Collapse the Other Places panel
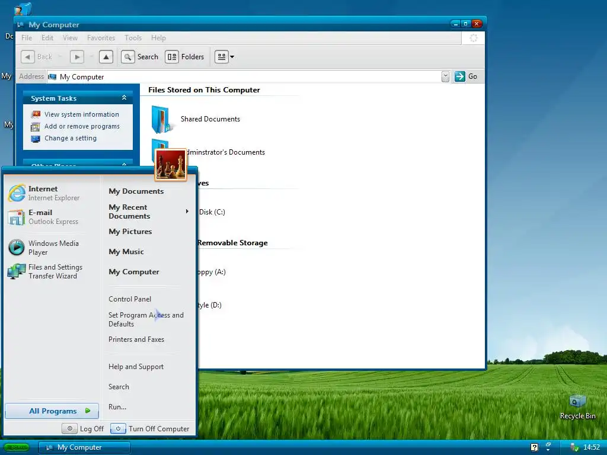This screenshot has height=455, width=607. pyautogui.click(x=124, y=165)
